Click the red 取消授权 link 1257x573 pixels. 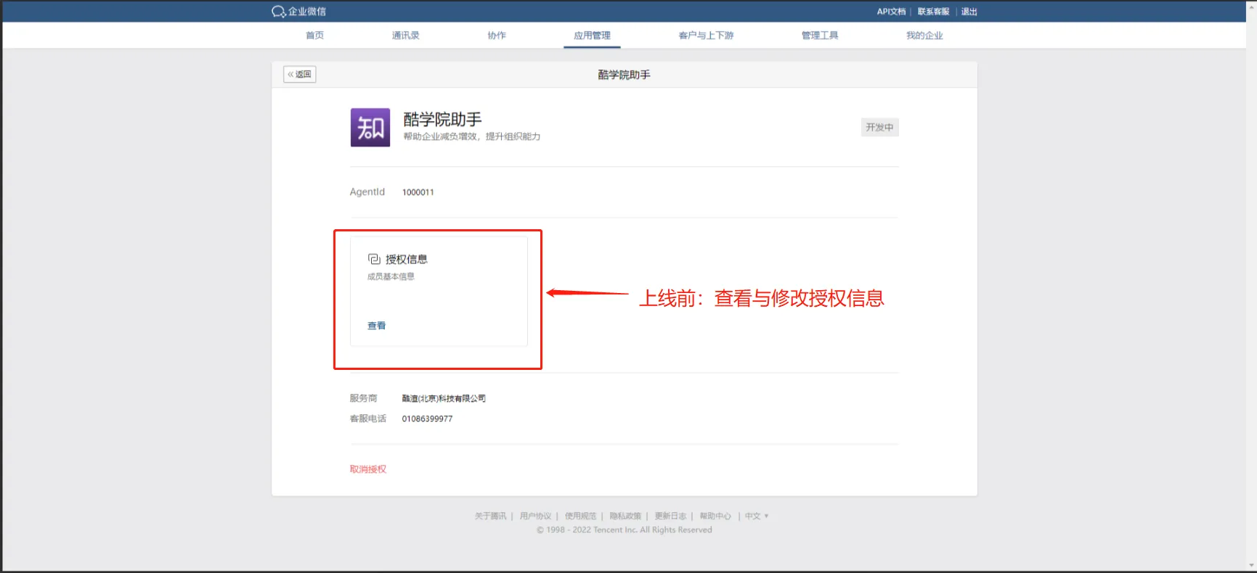pos(368,469)
